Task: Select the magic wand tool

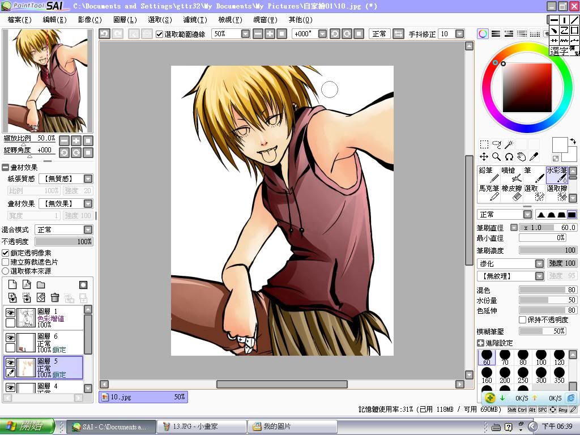Action: tap(509, 144)
